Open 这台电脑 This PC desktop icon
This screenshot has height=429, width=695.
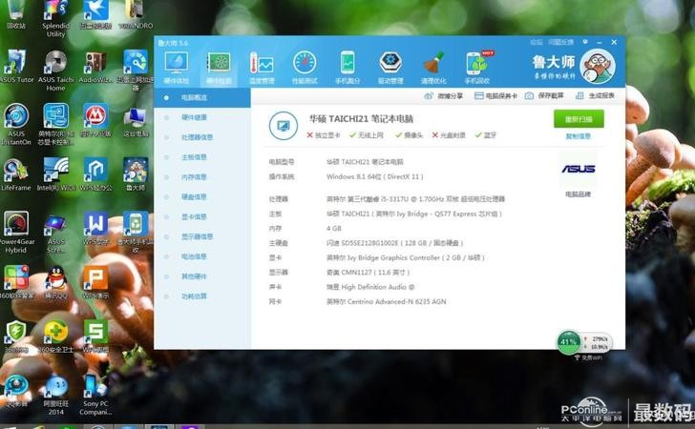coord(136,122)
